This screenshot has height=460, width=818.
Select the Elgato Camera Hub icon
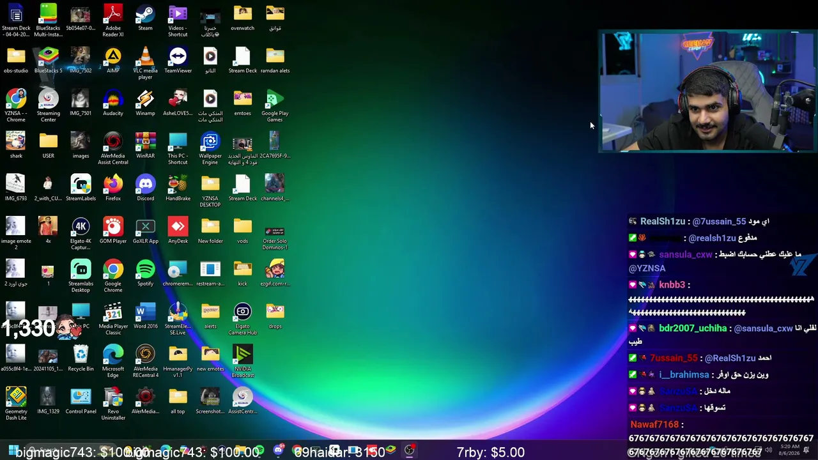(242, 319)
